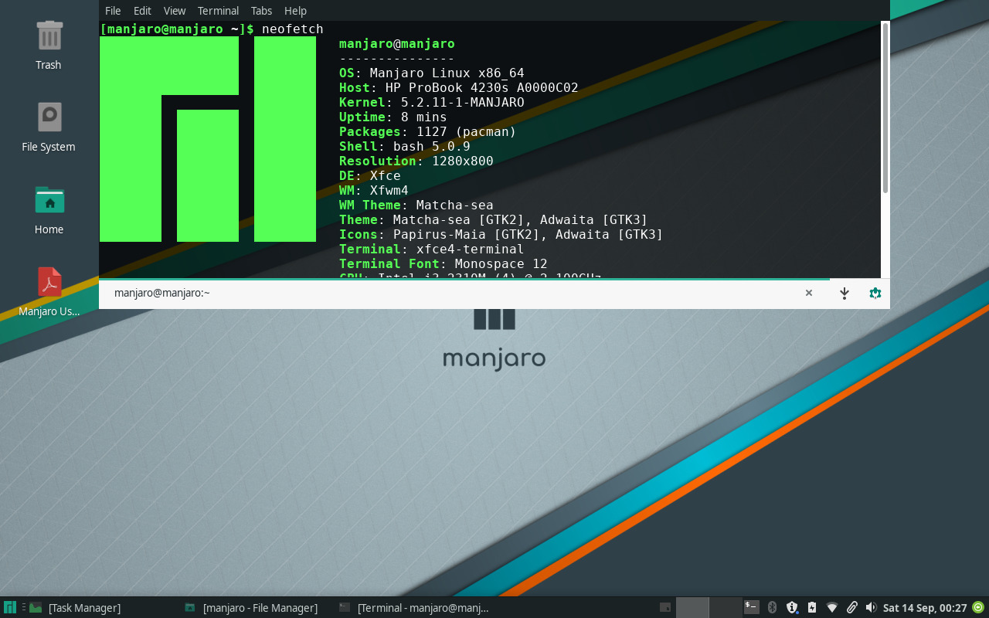The image size is (989, 618).
Task: Check network status via Wi-Fi tray icon
Action: tap(832, 607)
